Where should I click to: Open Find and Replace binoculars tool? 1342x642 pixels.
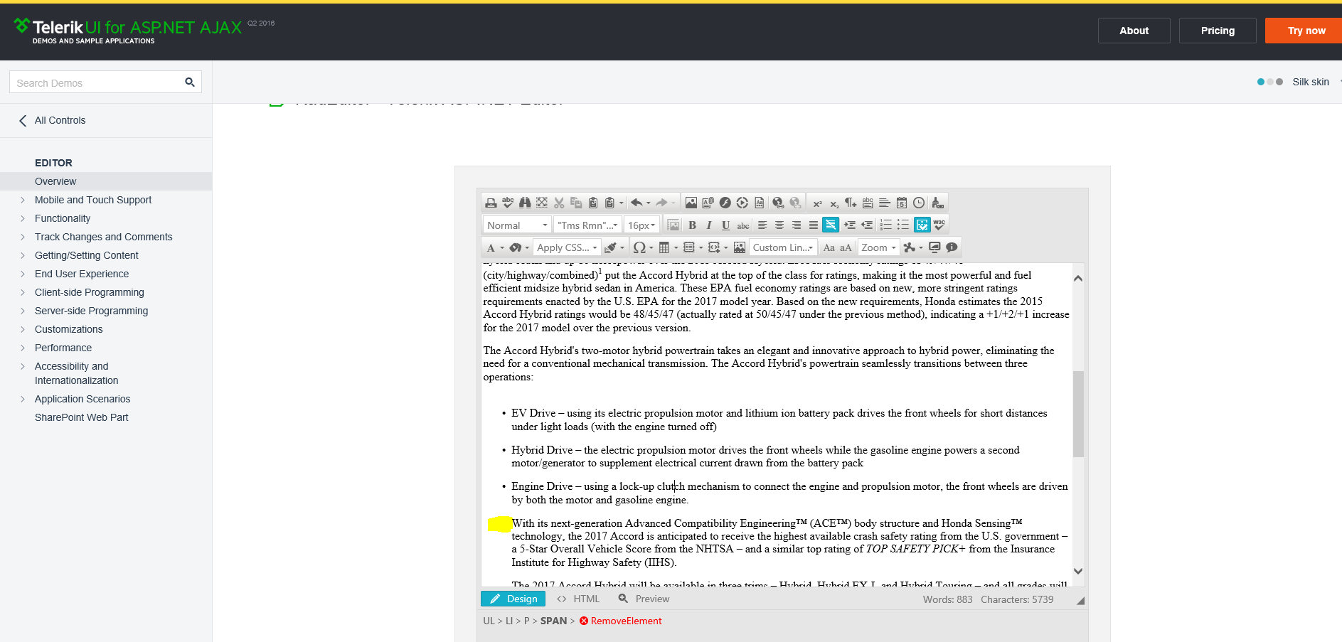tap(525, 203)
